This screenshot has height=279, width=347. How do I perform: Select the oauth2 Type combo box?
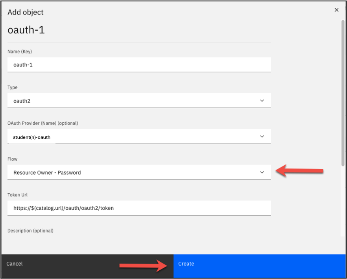(134, 101)
